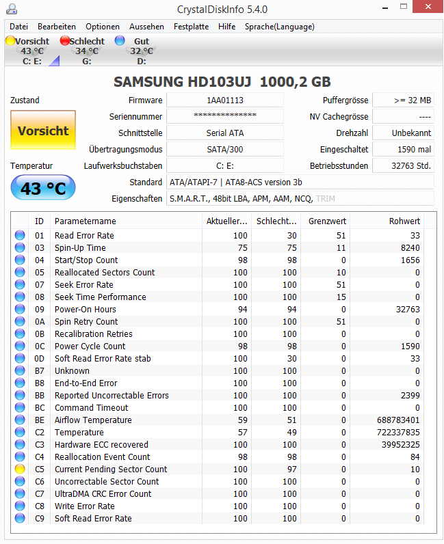Click the status icon for Start/Stop Count

coord(20,260)
